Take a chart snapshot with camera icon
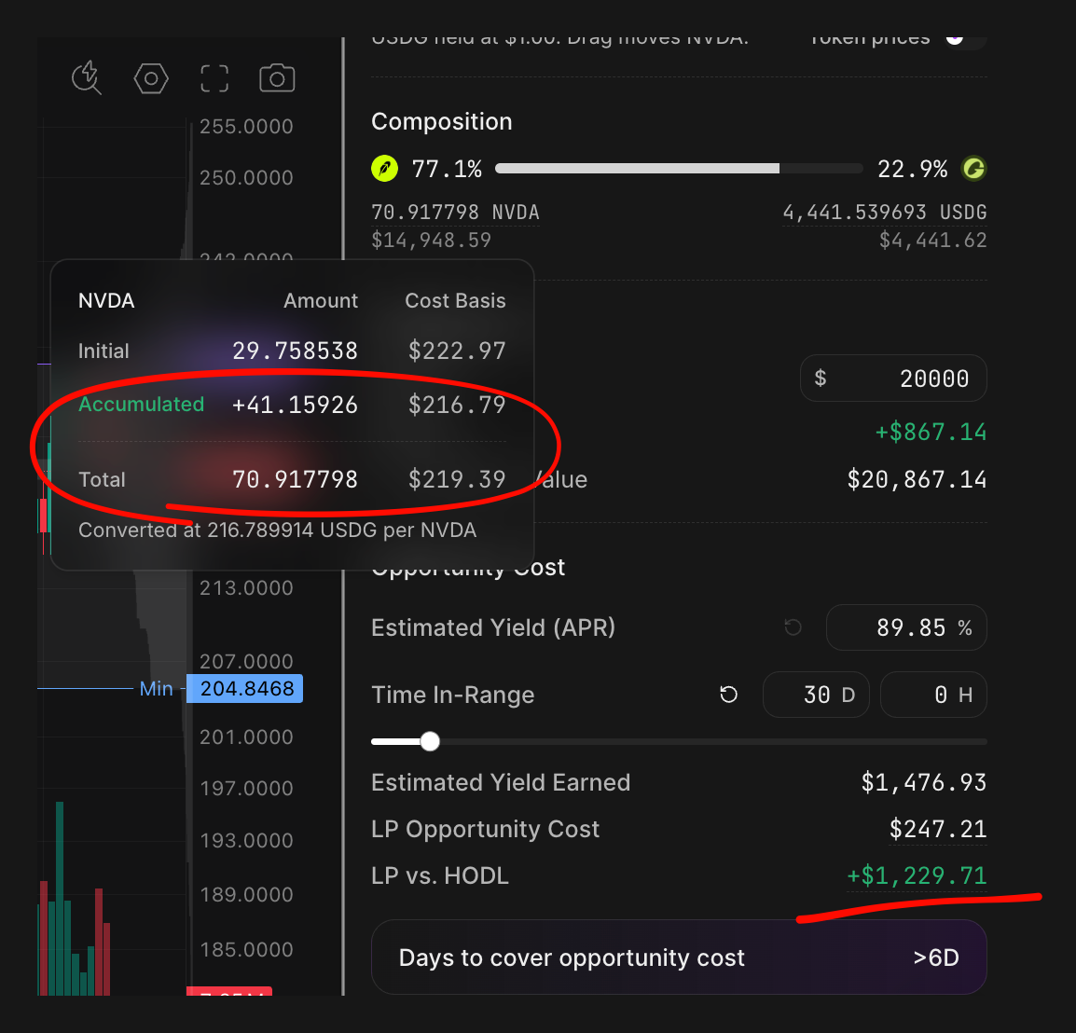Image resolution: width=1076 pixels, height=1033 pixels. pos(277,78)
